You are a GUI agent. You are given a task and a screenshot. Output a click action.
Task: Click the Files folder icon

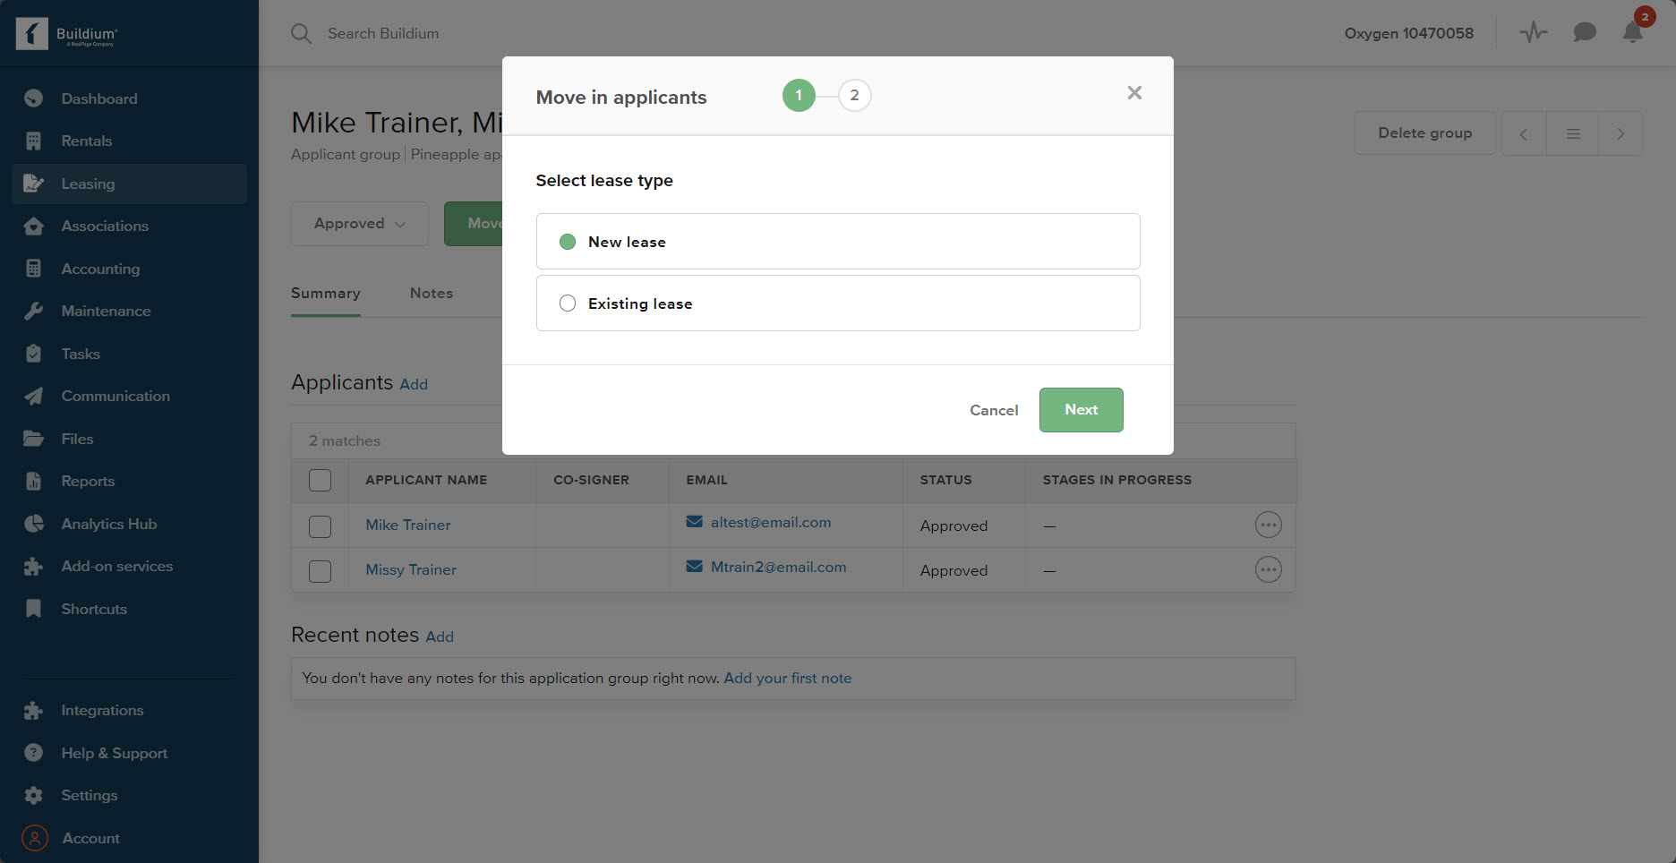[34, 439]
